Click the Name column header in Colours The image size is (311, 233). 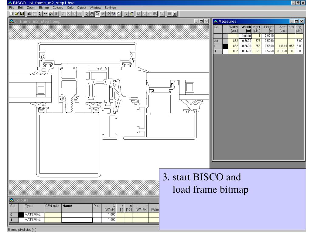[77, 208]
